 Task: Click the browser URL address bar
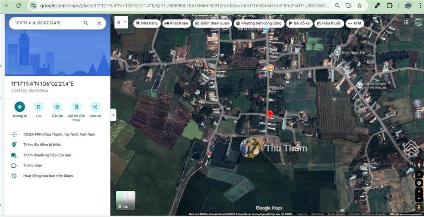(x=185, y=5)
